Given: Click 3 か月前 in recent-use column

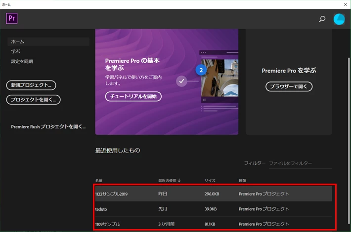Looking at the screenshot, I should 166,224.
